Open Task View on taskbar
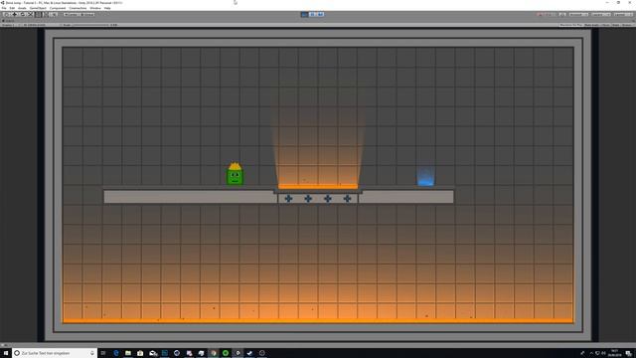 (x=103, y=353)
